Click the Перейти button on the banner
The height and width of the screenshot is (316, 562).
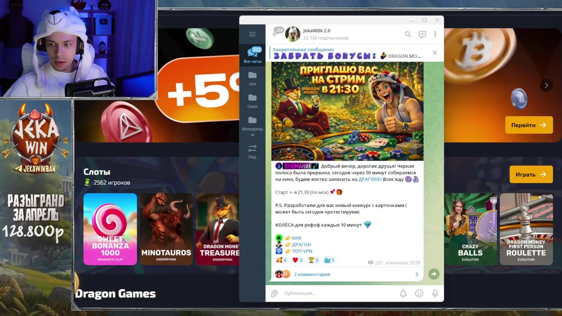(529, 125)
